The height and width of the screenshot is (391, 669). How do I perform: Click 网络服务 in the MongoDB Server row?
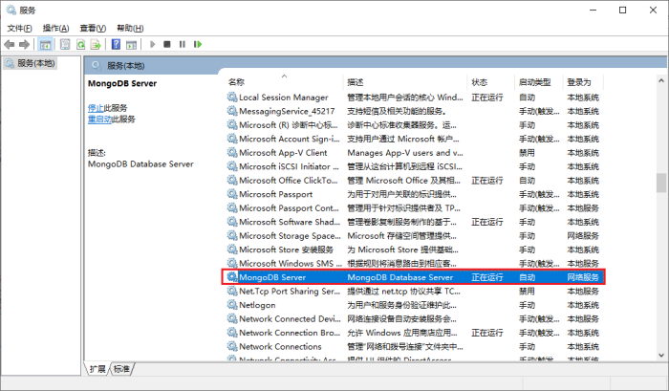(583, 277)
